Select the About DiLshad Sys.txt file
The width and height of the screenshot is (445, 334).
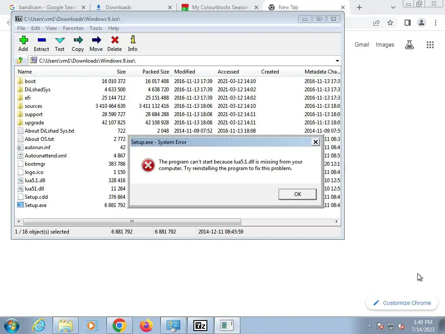(46, 130)
